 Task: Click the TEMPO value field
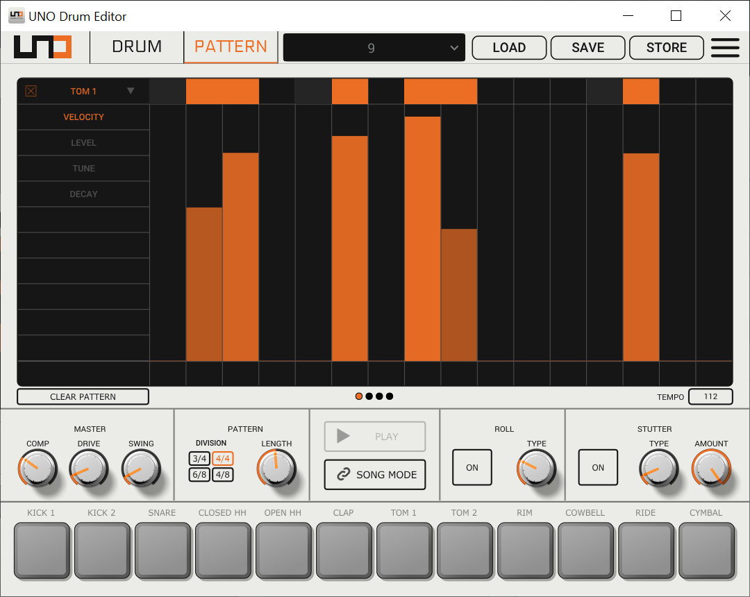[710, 396]
